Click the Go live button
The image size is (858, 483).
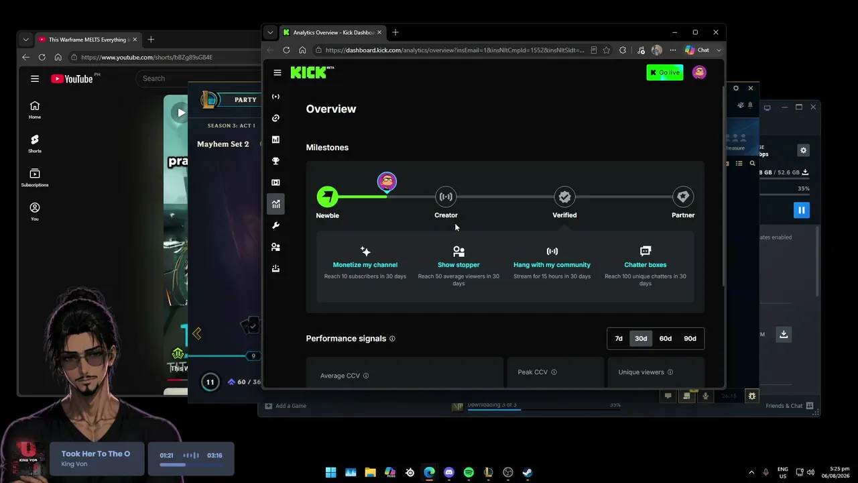(664, 72)
